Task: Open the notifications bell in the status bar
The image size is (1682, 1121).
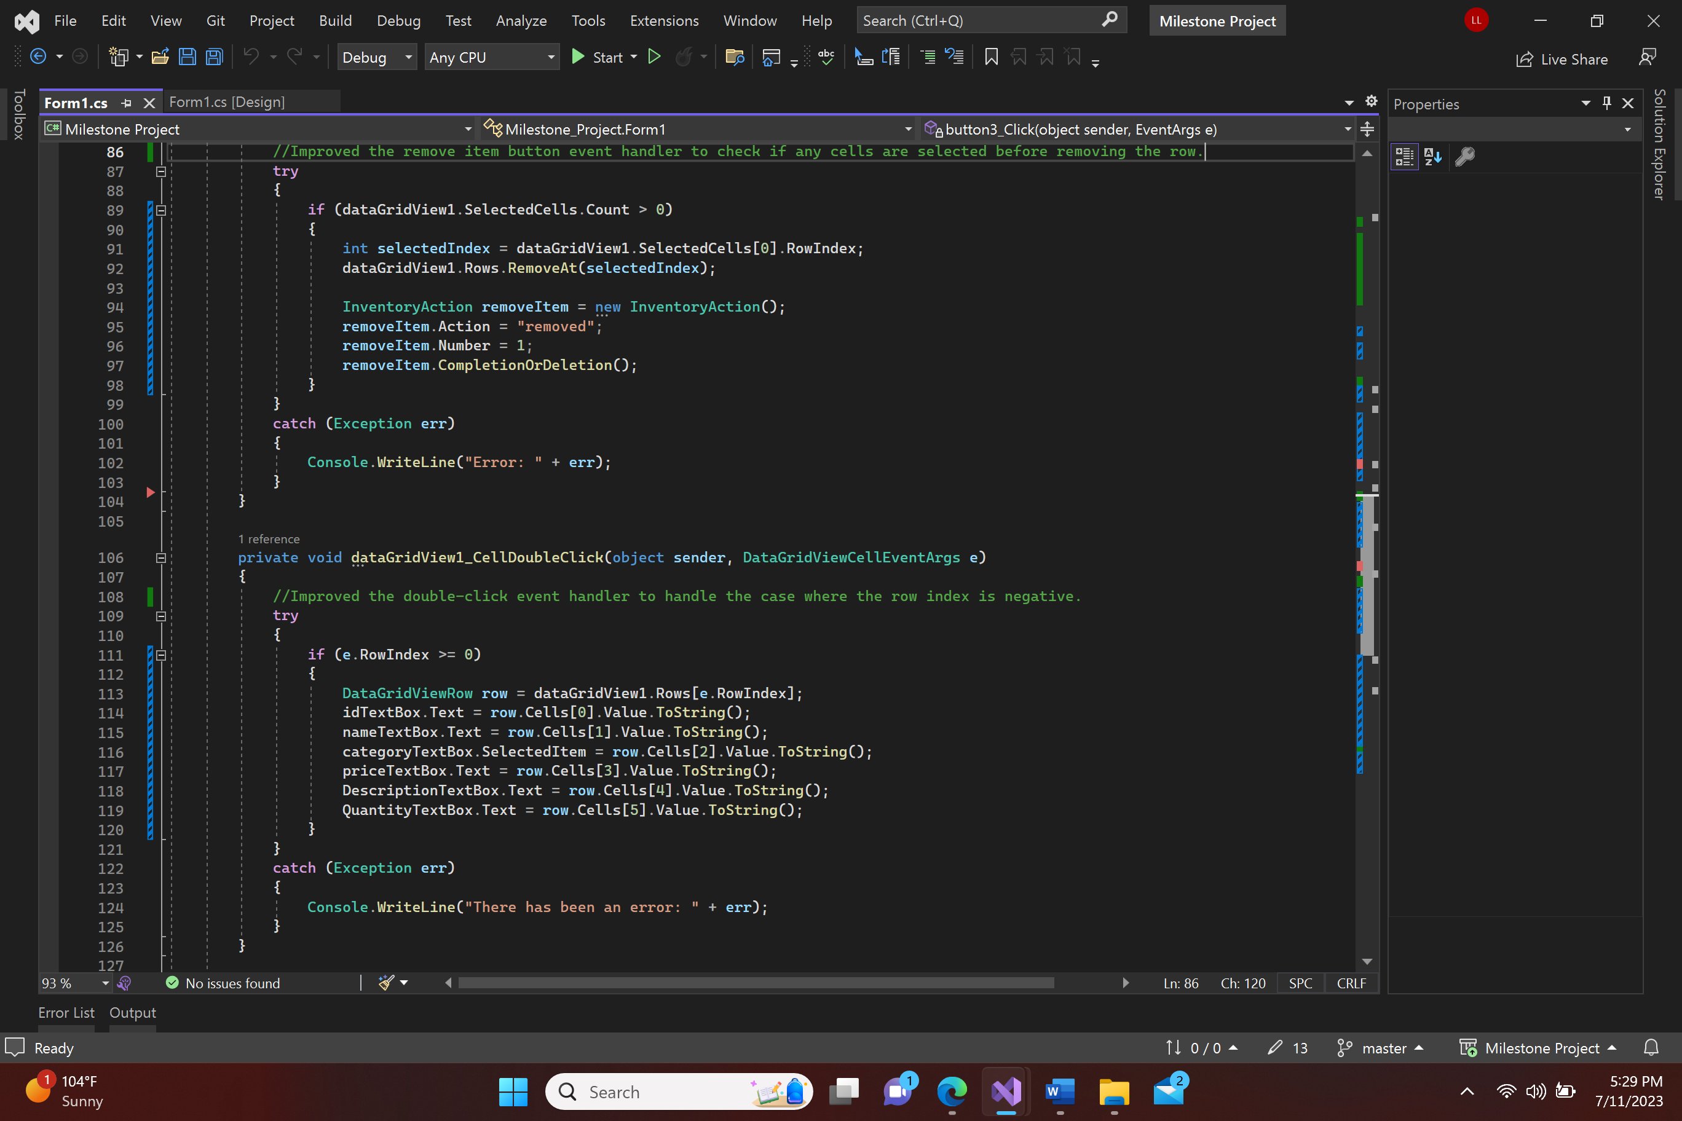Action: click(1651, 1048)
